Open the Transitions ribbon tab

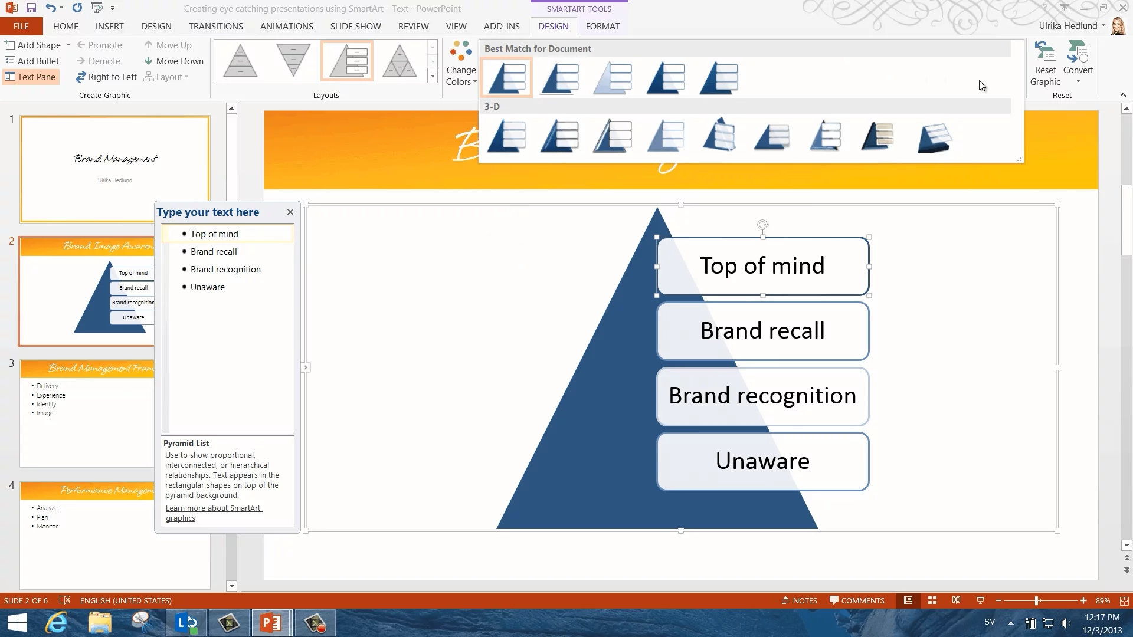tap(215, 26)
